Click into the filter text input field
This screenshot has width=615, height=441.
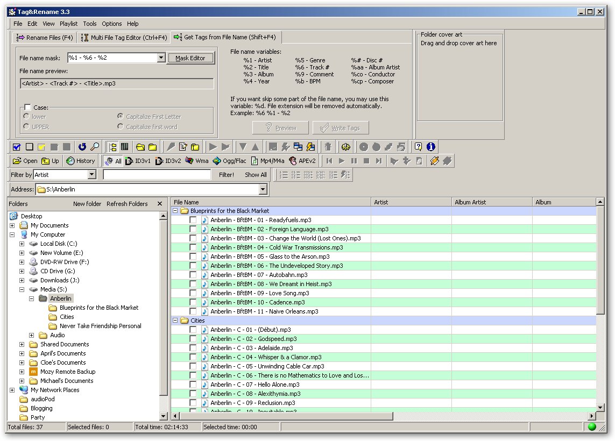click(x=157, y=175)
